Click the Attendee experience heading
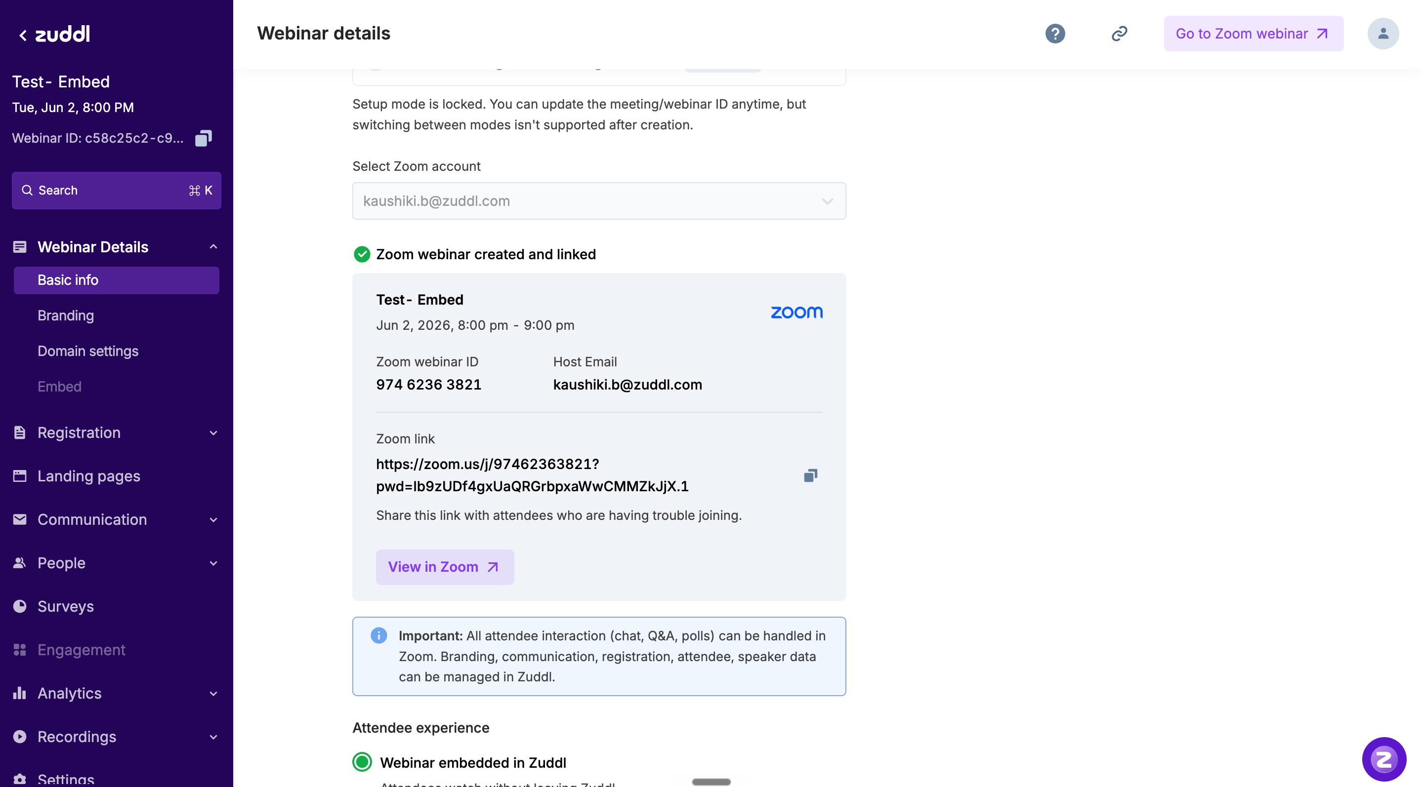This screenshot has height=787, width=1423. pos(421,728)
